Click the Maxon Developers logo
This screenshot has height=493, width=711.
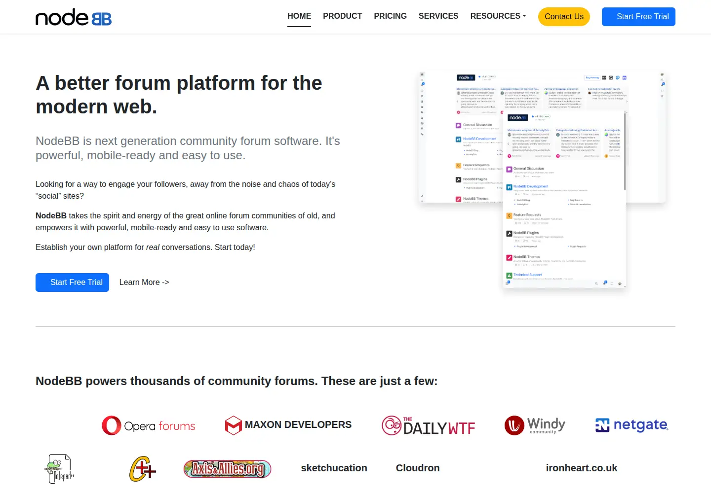[288, 425]
